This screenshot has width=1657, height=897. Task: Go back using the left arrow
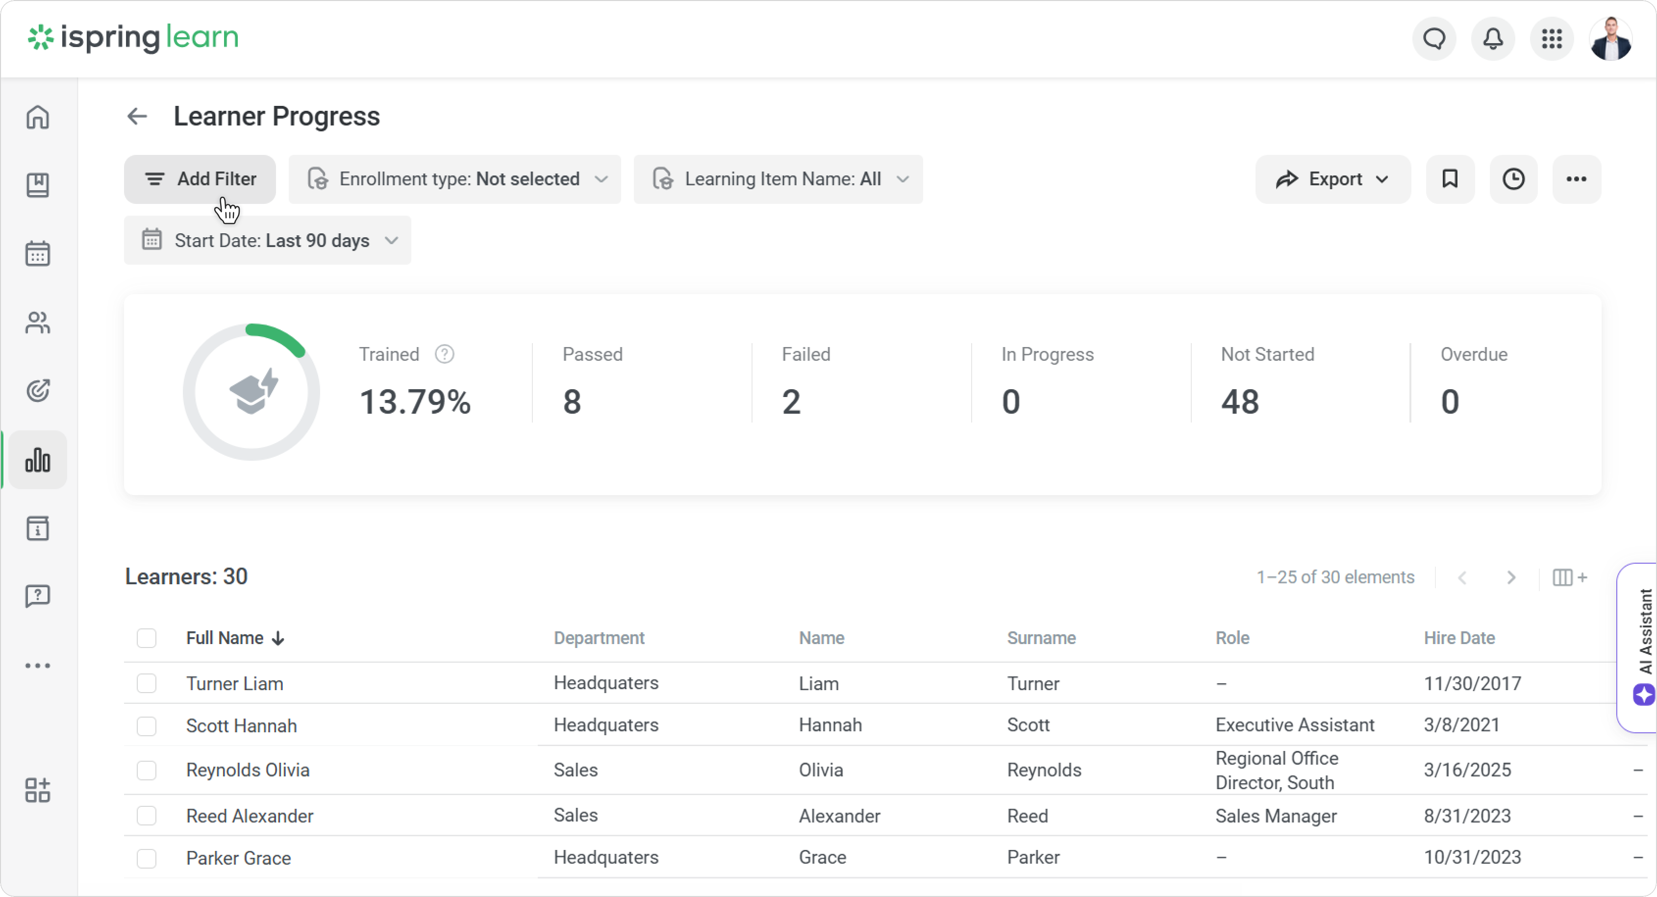[x=137, y=116]
